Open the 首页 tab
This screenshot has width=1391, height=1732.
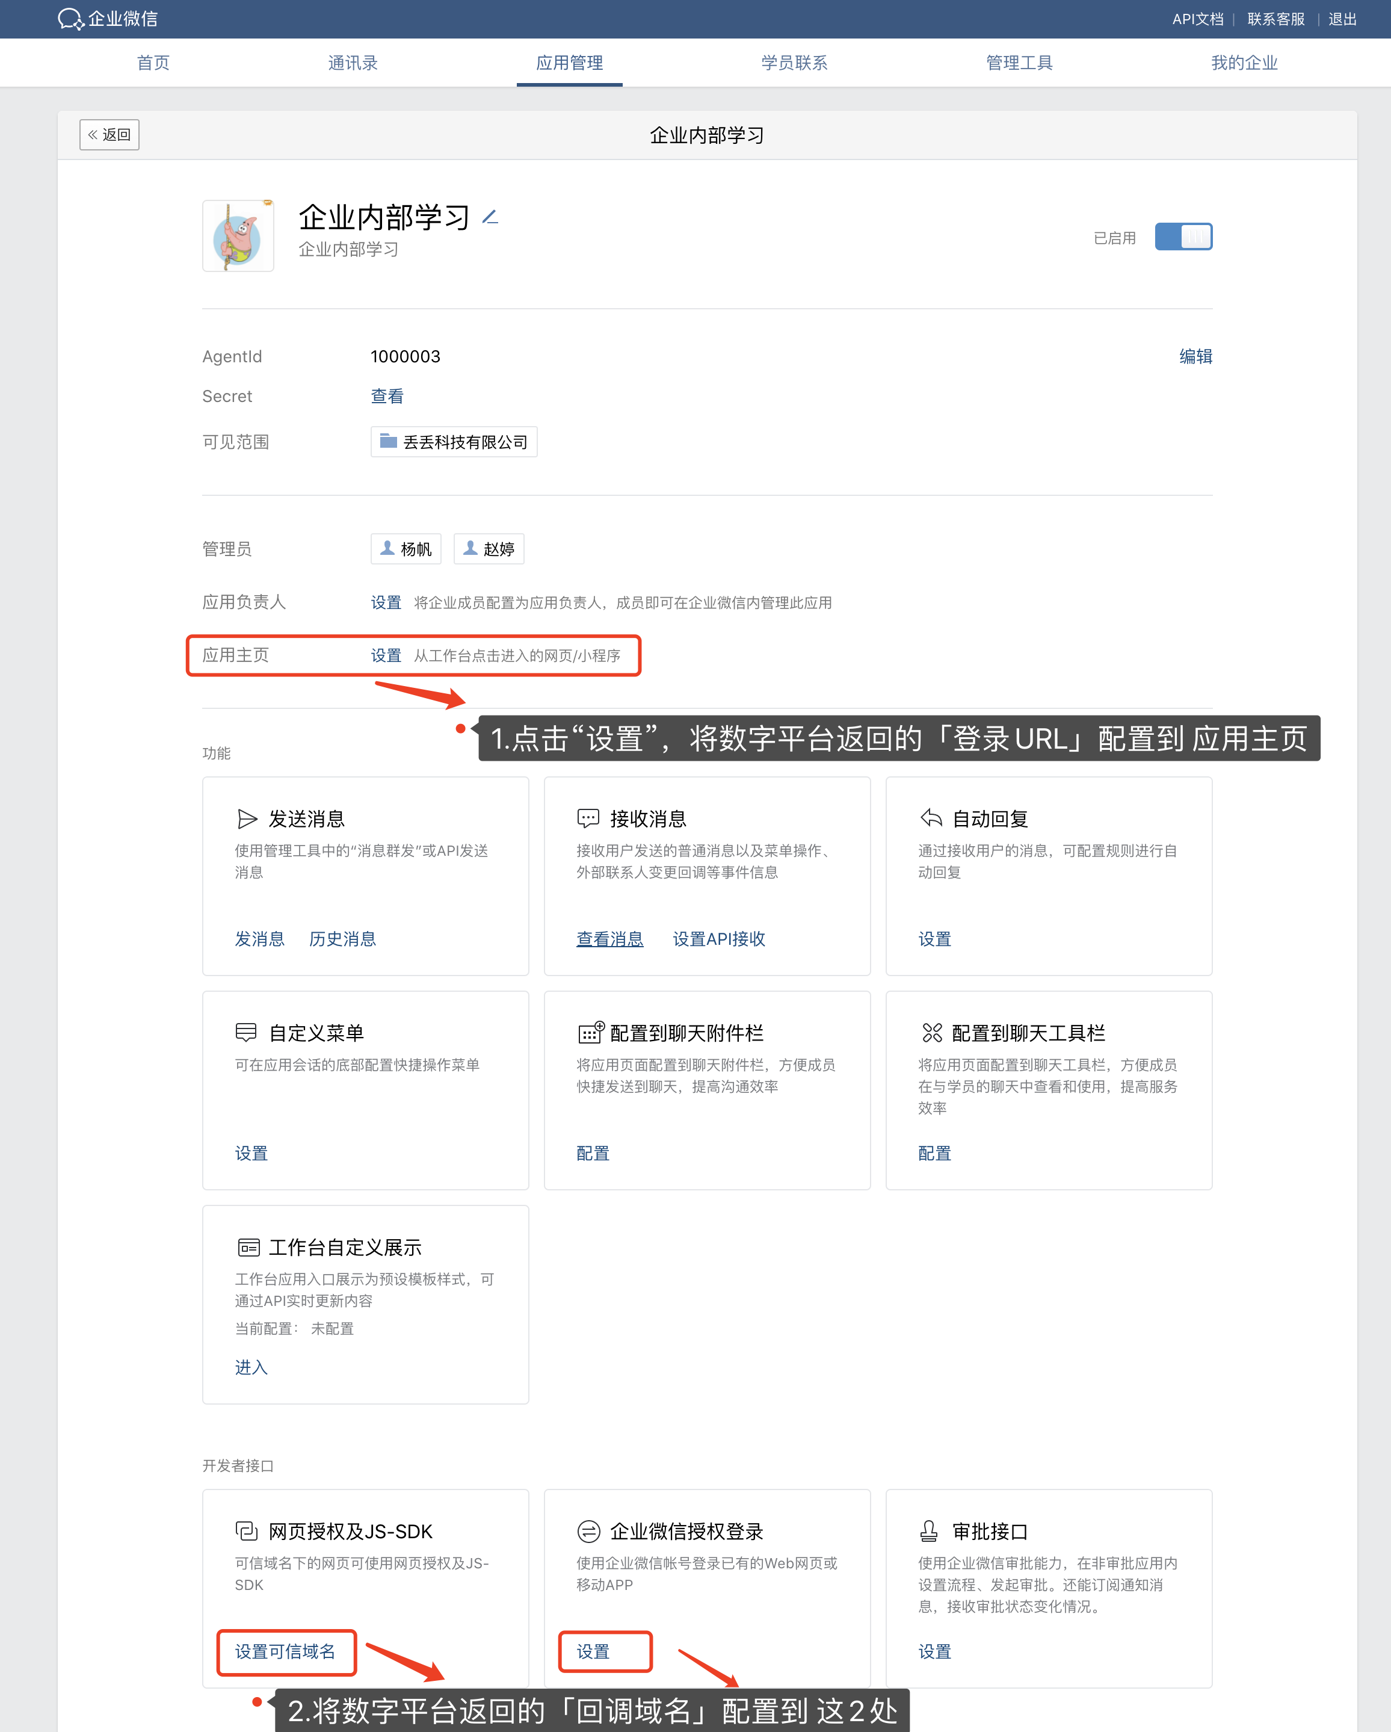[153, 63]
